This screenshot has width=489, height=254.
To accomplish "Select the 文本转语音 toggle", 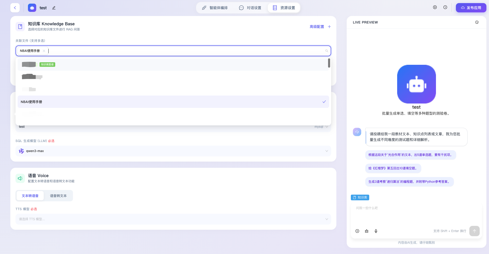I will coord(30,196).
